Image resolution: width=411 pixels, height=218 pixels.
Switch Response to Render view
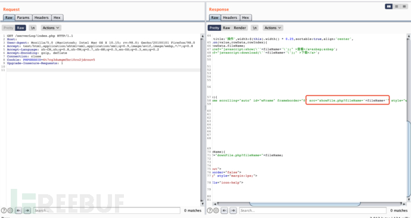point(240,28)
